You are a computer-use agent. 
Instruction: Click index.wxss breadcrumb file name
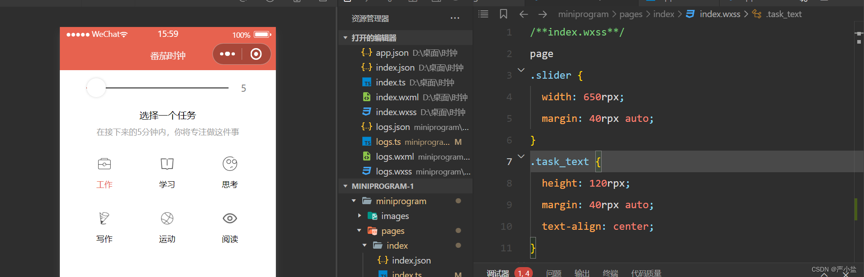(720, 14)
